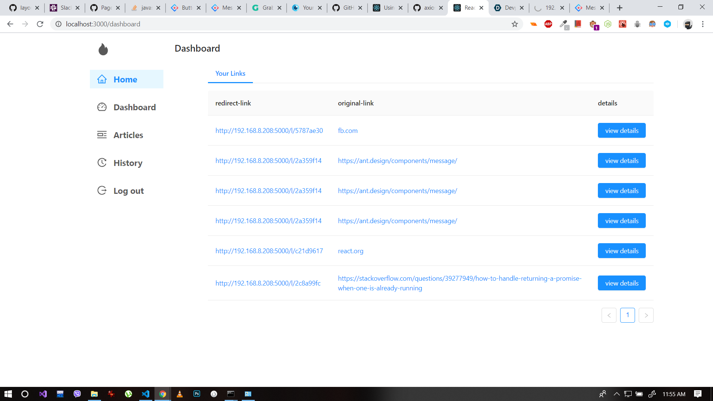Click the Log out icon
Viewport: 713px width, 401px height.
[x=102, y=190]
